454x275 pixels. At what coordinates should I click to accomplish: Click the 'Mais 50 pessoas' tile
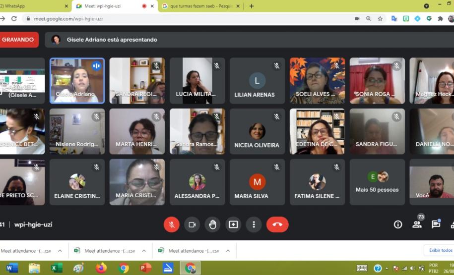(377, 182)
